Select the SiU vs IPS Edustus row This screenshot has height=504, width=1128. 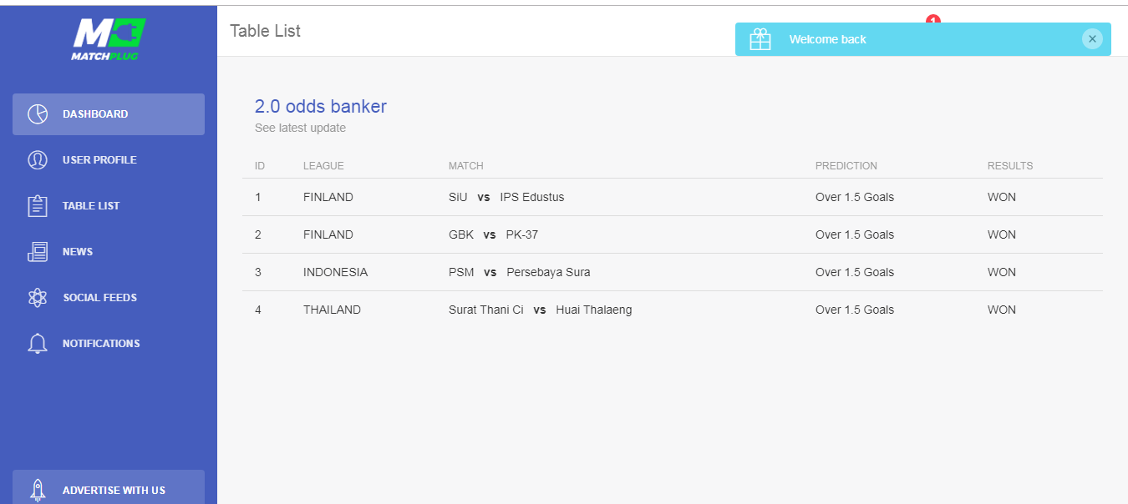pos(506,198)
